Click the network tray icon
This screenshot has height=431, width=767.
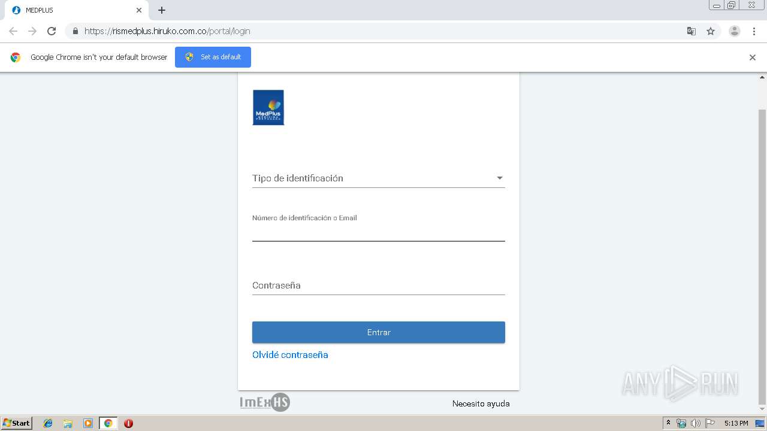point(681,423)
